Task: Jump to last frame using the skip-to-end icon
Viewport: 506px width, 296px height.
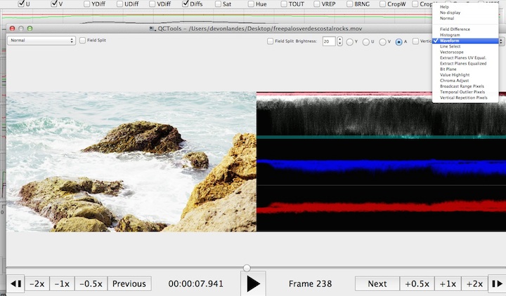Action: coord(497,284)
